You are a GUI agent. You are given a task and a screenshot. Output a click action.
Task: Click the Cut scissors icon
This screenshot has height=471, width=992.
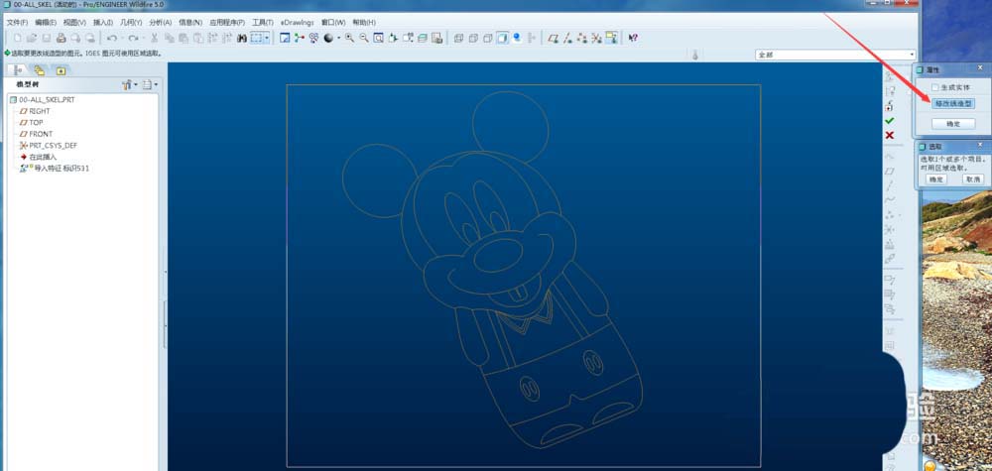(155, 38)
